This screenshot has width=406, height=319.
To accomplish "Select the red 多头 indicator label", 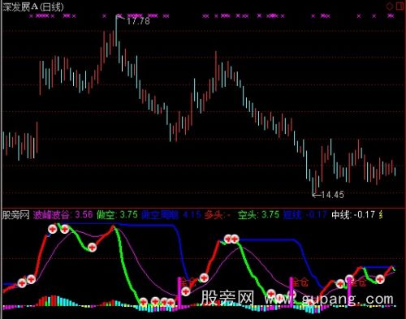I will click(x=218, y=215).
